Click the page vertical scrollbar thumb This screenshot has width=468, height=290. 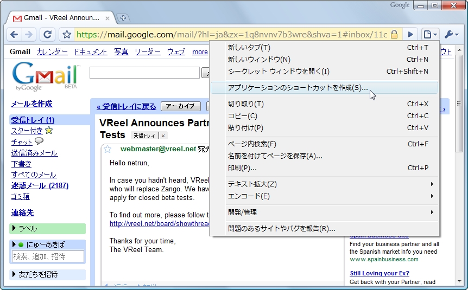[x=459, y=104]
